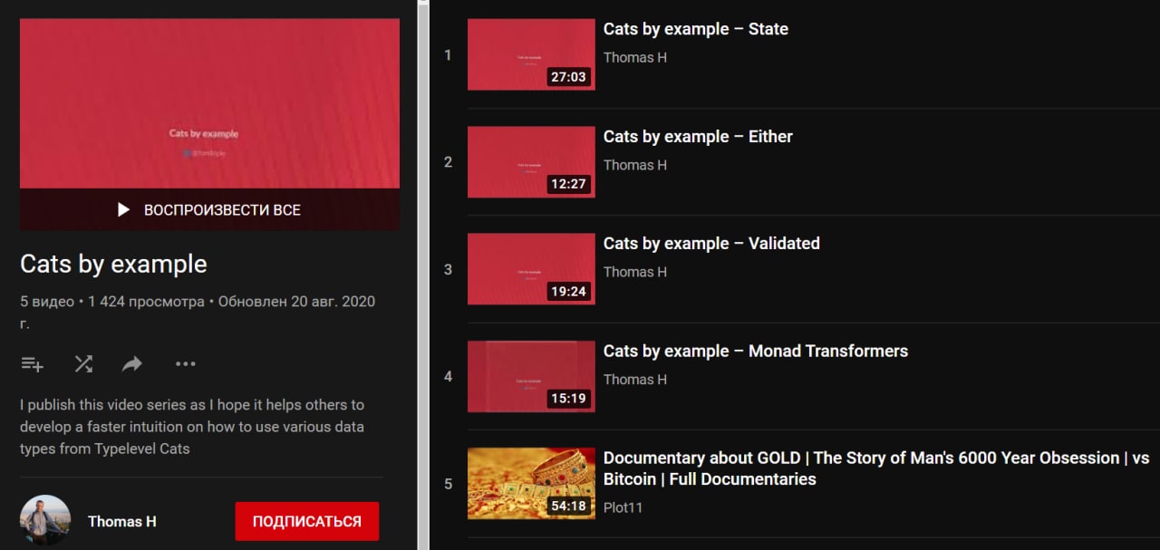1160x550 pixels.
Task: Open the 'Documentary about GOLD' video title
Action: (x=876, y=468)
